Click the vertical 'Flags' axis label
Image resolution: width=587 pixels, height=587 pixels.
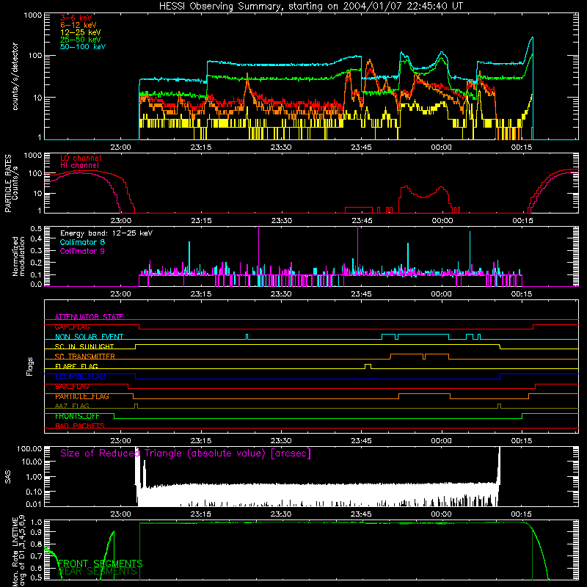pyautogui.click(x=30, y=366)
